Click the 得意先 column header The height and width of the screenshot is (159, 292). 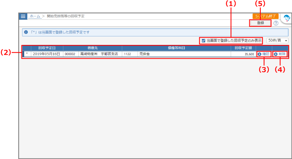pos(93,48)
